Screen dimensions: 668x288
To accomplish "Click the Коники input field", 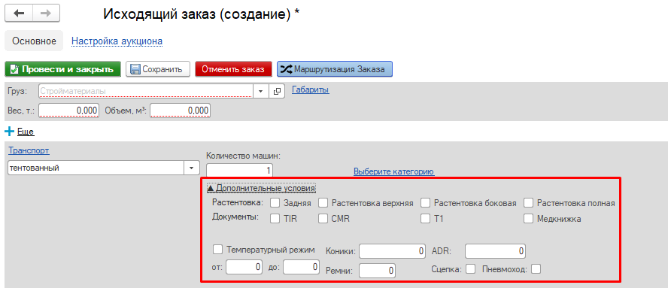I will click(x=392, y=251).
